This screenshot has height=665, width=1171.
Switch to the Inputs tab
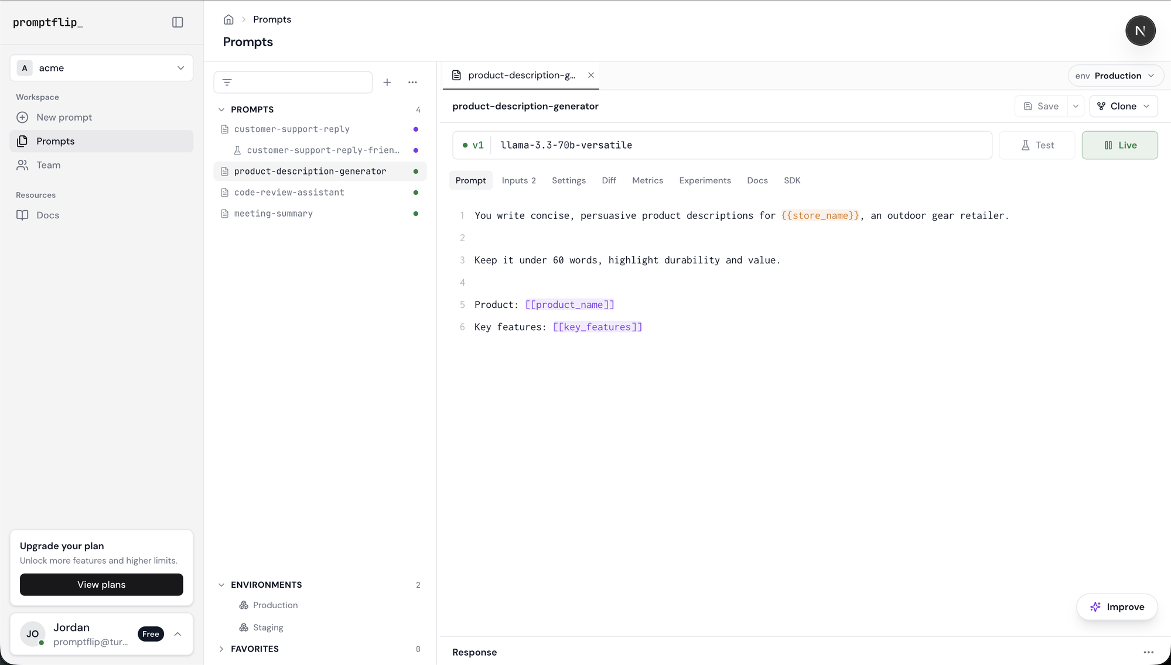(x=518, y=180)
